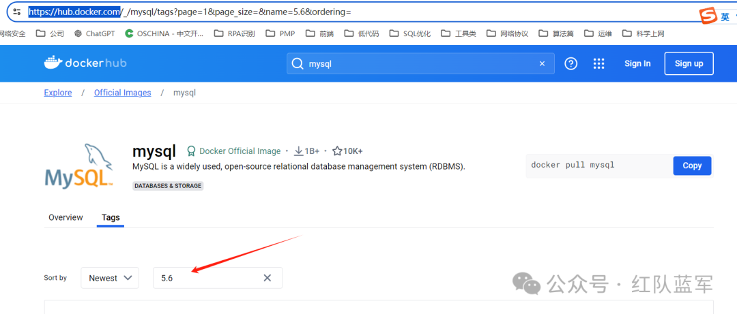The width and height of the screenshot is (737, 314).
Task: Open the RPA识别 bookmark folder
Action: coord(235,33)
